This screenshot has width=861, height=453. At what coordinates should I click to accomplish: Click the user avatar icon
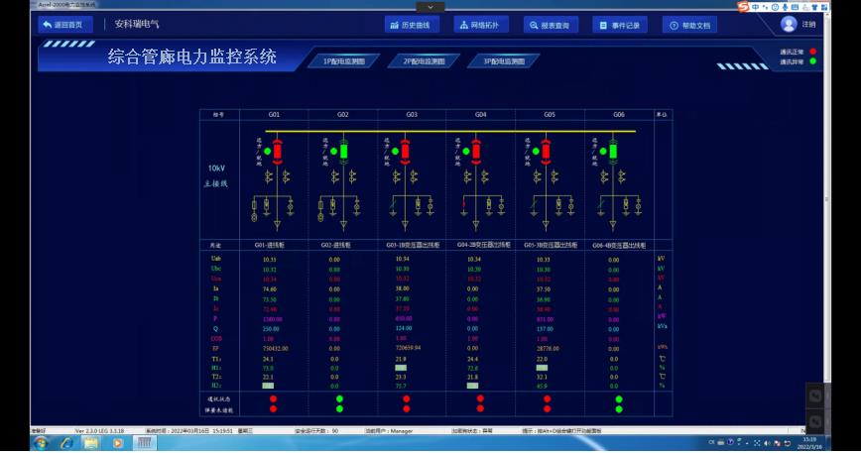coord(789,24)
